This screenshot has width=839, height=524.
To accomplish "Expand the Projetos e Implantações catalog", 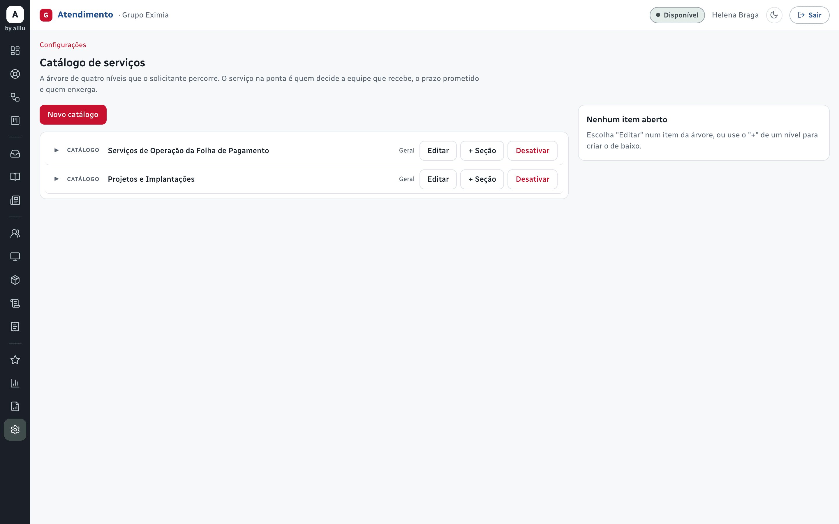I will pos(57,179).
